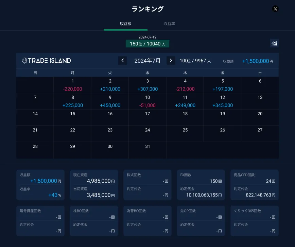Select July 3 showing +307,000
The image size is (295, 247).
[147, 85]
